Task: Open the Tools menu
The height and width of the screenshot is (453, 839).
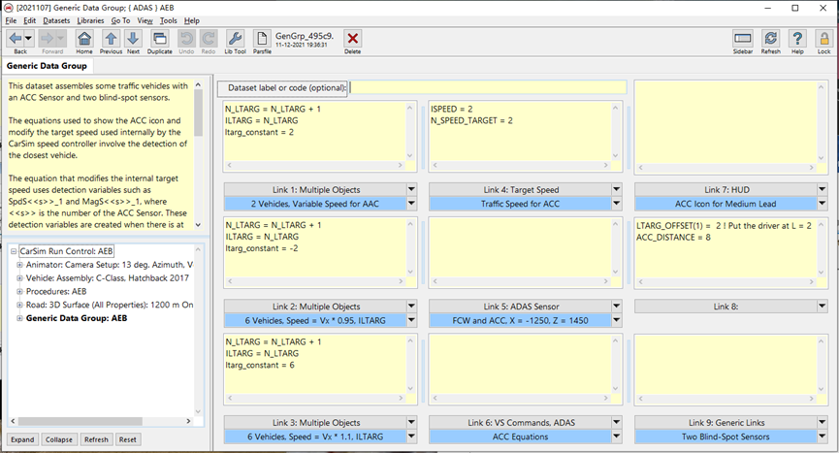Action: click(x=168, y=20)
